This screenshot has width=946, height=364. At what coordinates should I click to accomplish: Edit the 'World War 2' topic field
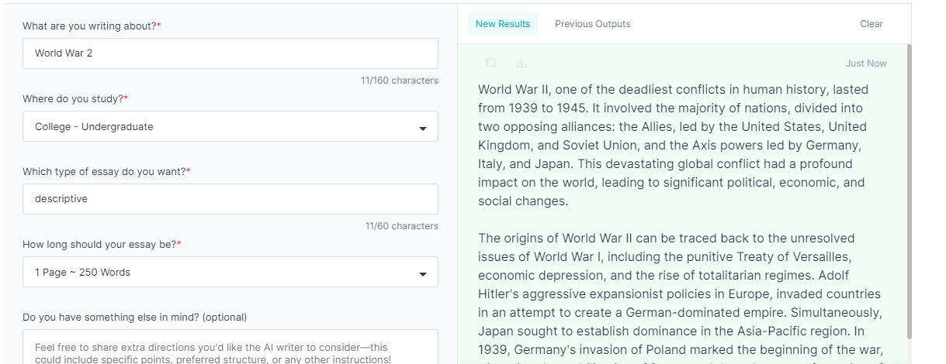point(230,53)
